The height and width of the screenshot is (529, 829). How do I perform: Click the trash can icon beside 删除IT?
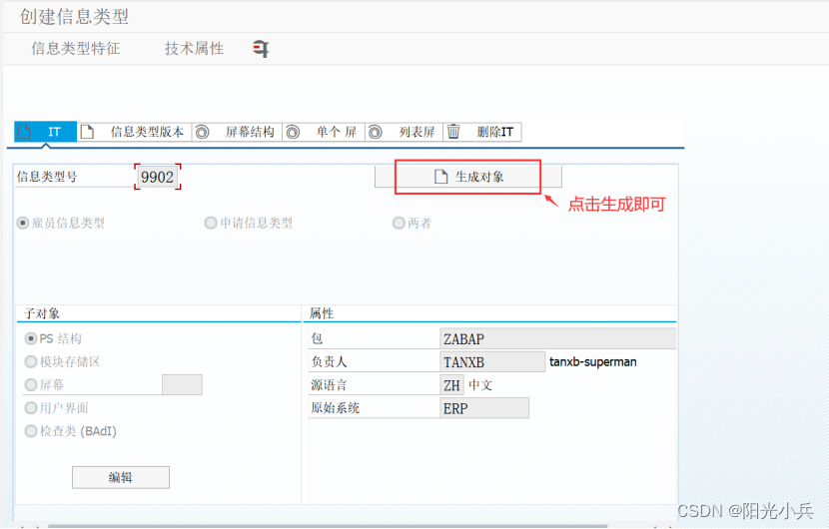pyautogui.click(x=453, y=131)
